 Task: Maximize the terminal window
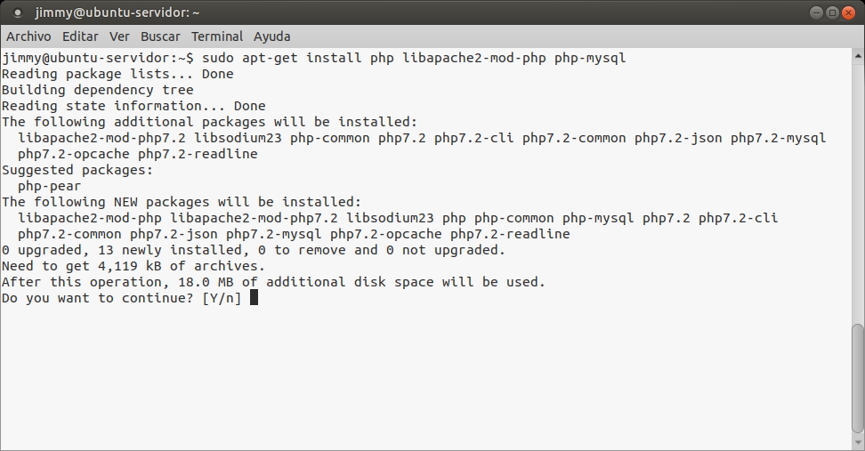pyautogui.click(x=832, y=12)
